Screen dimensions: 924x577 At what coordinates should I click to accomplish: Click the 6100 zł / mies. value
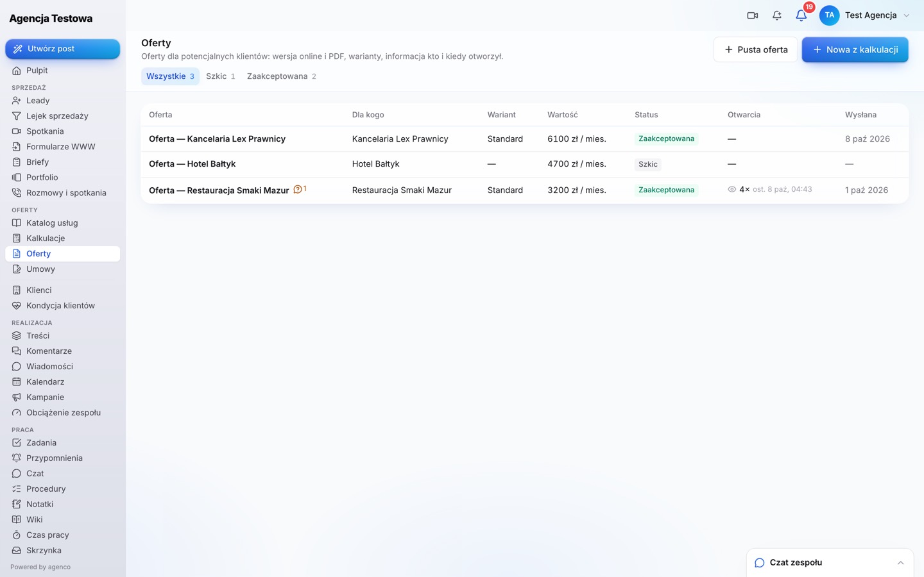click(577, 139)
